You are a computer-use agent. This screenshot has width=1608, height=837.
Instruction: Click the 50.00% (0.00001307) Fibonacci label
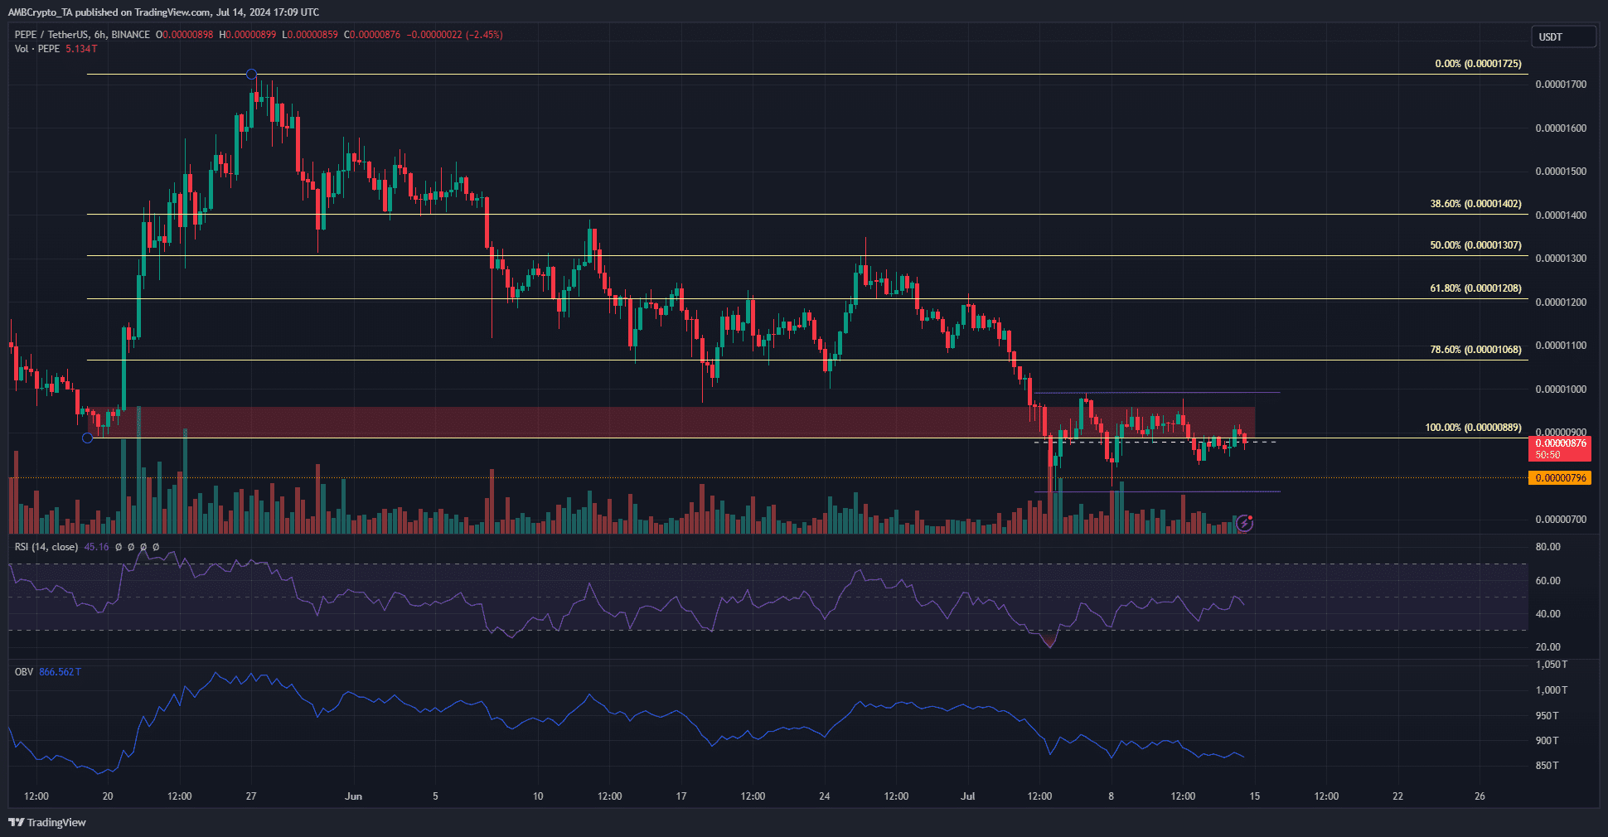(1475, 245)
